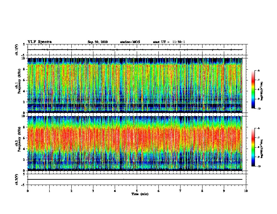Click the '5' tick on time axis
Screen dimensions: 277x214
137,191
